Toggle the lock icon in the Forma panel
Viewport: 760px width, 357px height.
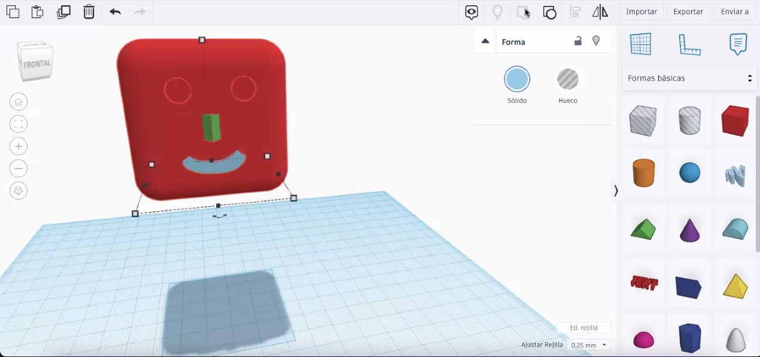coord(578,41)
